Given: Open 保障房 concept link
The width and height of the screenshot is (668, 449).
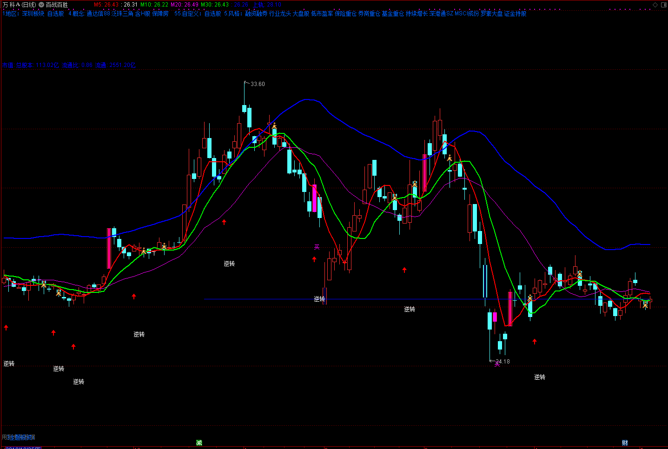Looking at the screenshot, I should tap(160, 14).
